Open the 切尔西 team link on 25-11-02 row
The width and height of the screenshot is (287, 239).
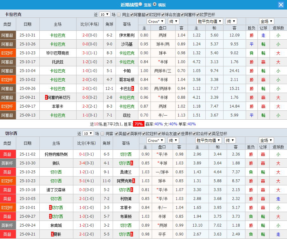125,155
